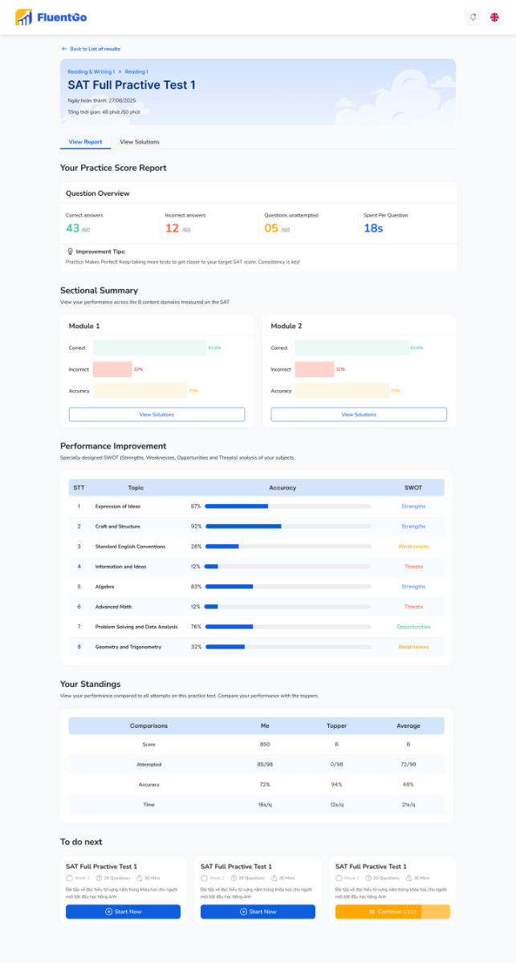This screenshot has width=516, height=963.
Task: Click the Module 1 green Correct bar
Action: coord(149,347)
